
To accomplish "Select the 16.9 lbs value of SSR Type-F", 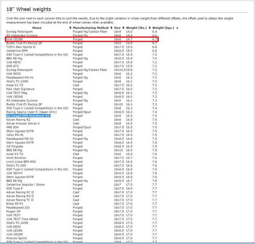I will tap(129, 189).
